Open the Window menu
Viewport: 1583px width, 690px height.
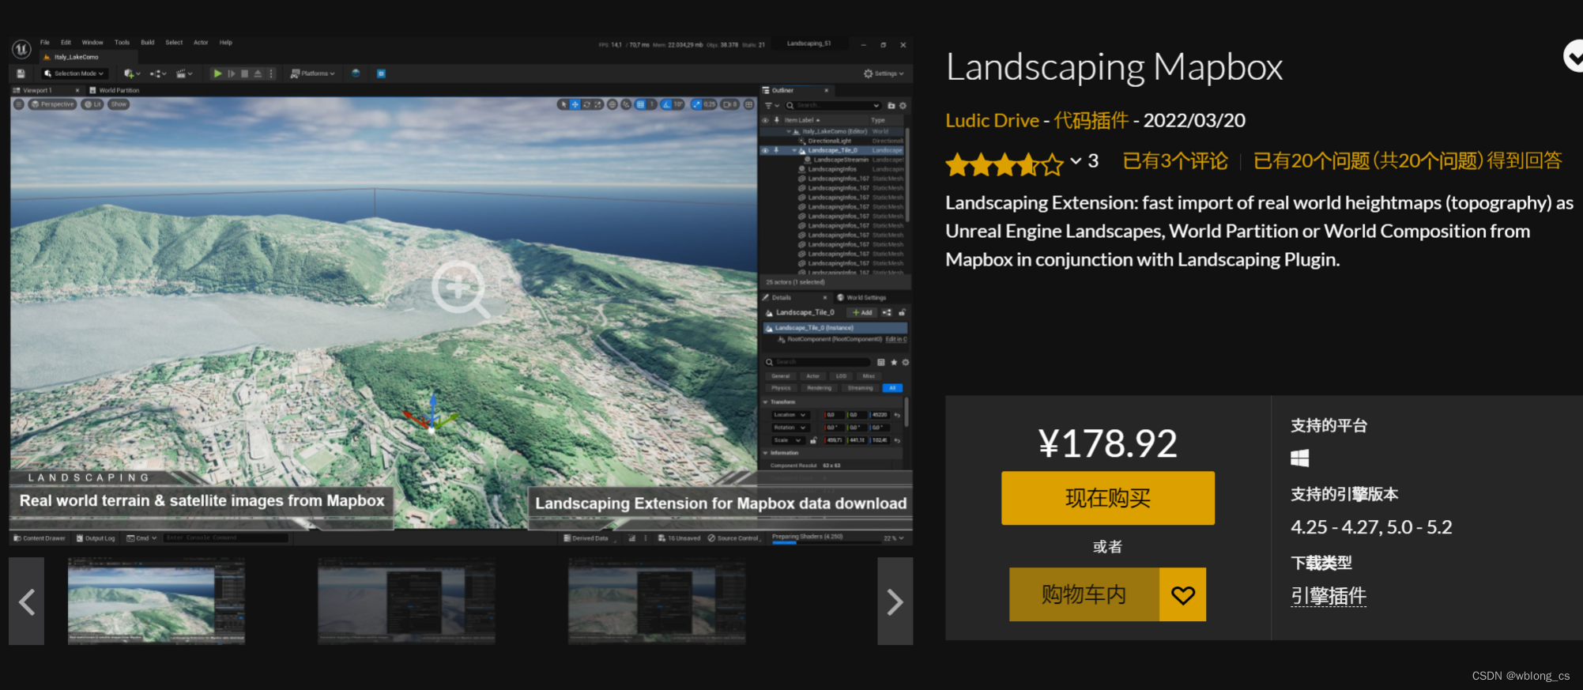click(92, 43)
